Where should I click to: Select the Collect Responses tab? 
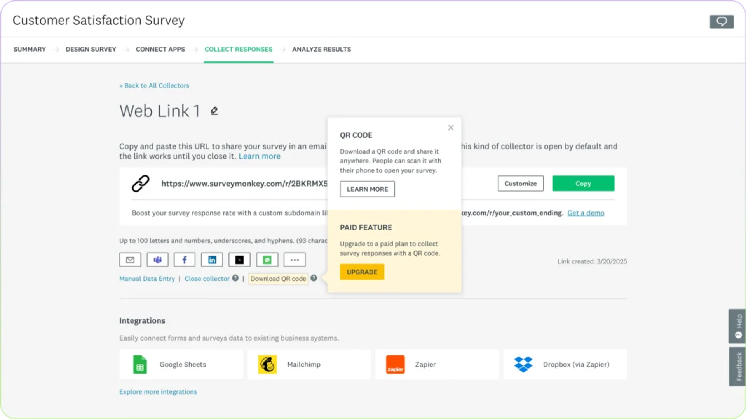pyautogui.click(x=239, y=50)
